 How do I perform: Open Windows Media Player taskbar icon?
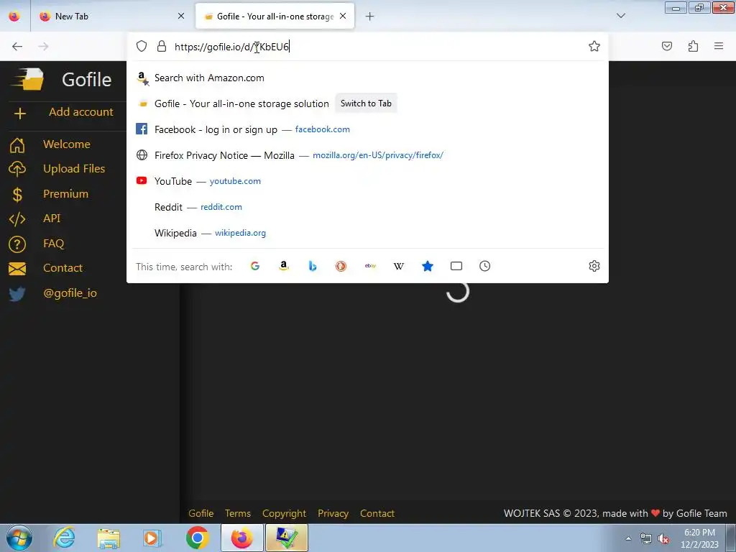point(152,538)
